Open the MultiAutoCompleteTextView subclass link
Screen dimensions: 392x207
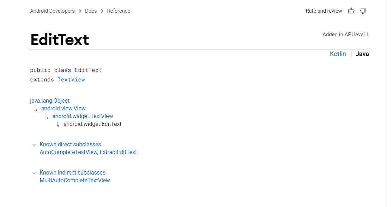pyautogui.click(x=75, y=181)
